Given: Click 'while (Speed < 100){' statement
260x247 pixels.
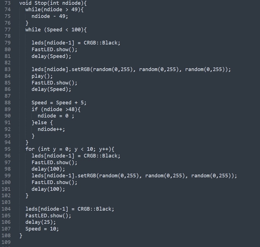Looking at the screenshot, I should [56, 30].
